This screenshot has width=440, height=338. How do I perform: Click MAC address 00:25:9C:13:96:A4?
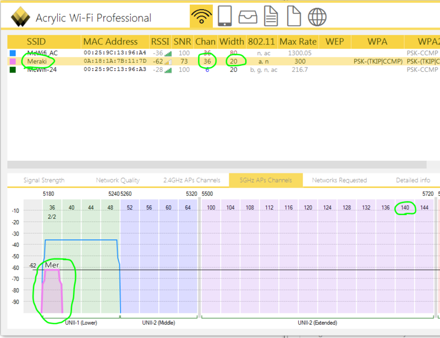point(115,53)
